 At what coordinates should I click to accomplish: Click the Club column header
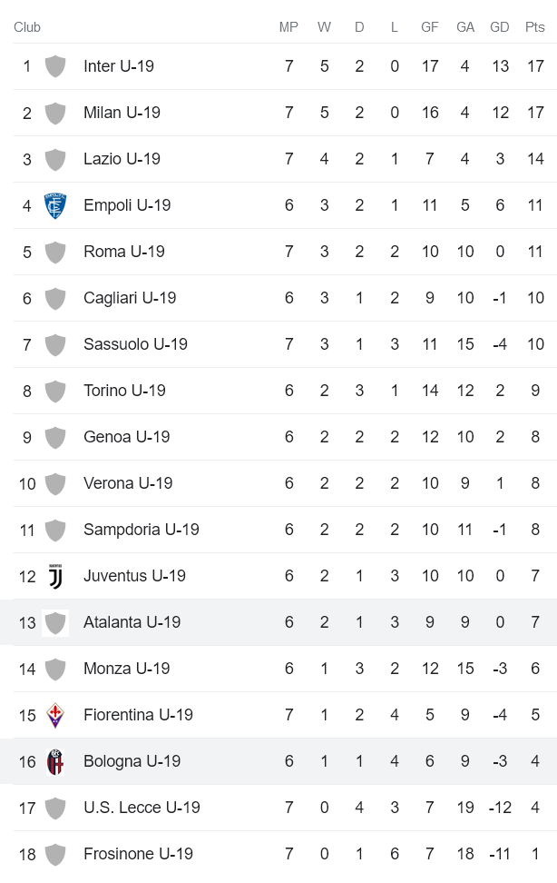(x=27, y=27)
